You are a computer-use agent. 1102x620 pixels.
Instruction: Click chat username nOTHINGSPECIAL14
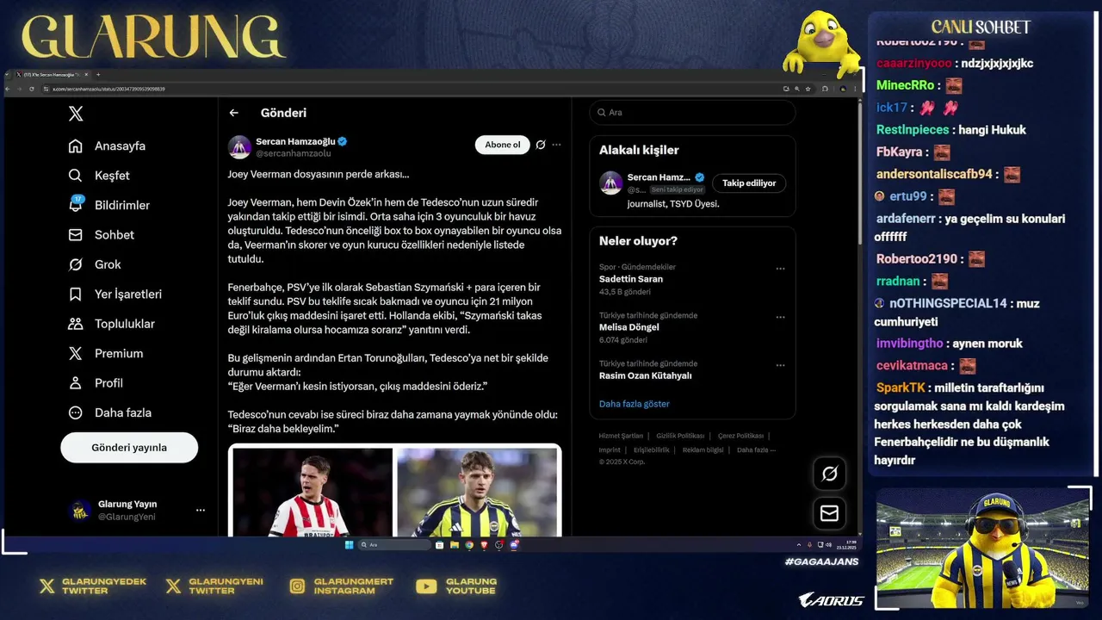(x=948, y=303)
